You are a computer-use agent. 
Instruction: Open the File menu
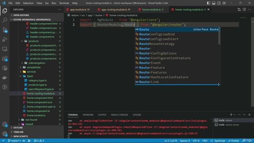click(x=10, y=3)
